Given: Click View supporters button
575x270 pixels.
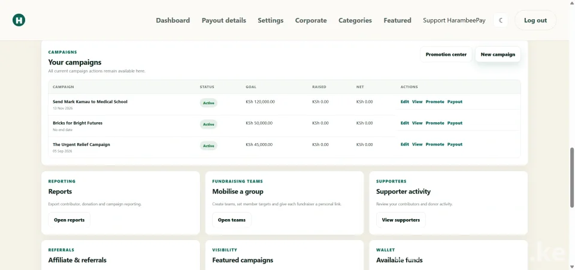Looking at the screenshot, I should (401, 220).
